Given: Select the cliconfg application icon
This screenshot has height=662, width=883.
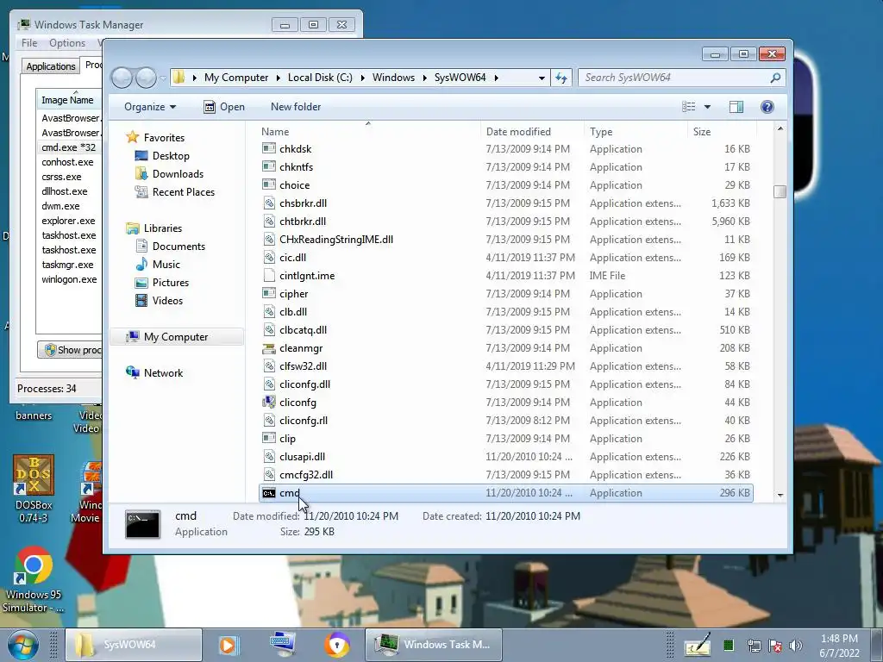Looking at the screenshot, I should [269, 403].
